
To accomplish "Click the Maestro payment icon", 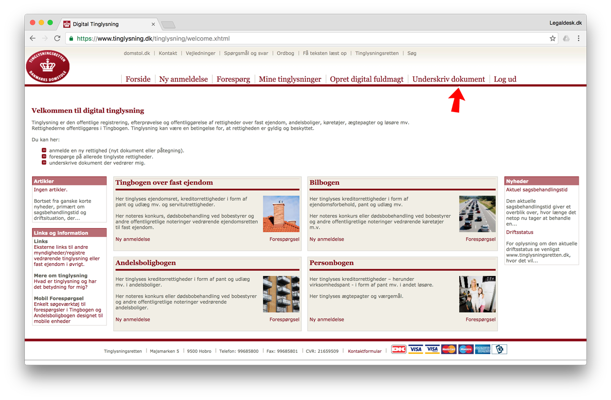I will [465, 349].
